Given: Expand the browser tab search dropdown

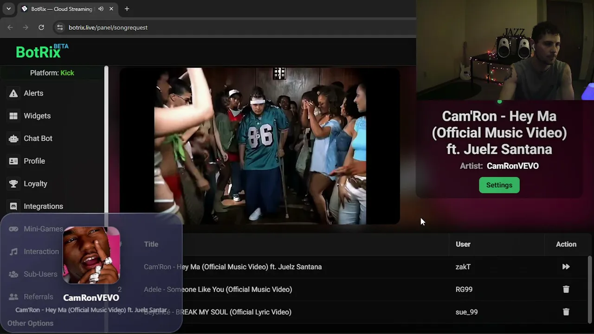Looking at the screenshot, I should 8,9.
